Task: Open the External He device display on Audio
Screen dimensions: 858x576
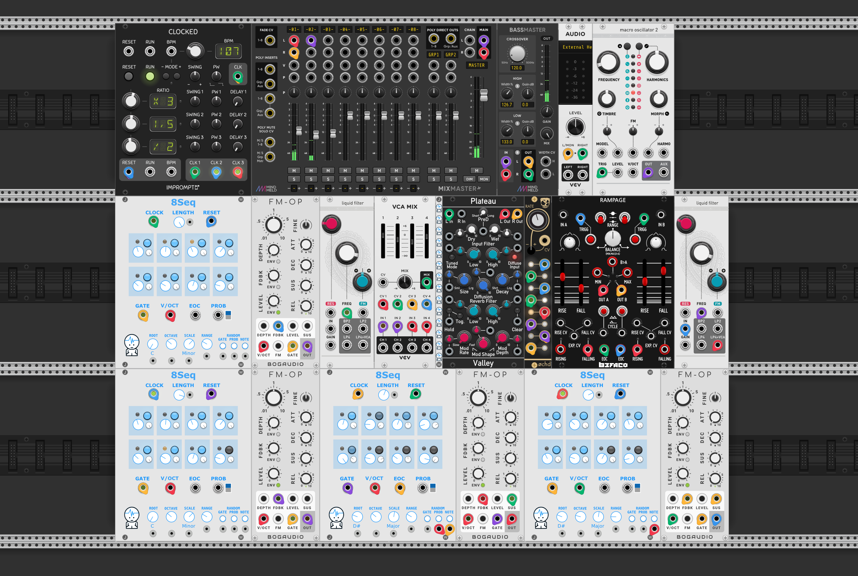Action: click(x=575, y=47)
